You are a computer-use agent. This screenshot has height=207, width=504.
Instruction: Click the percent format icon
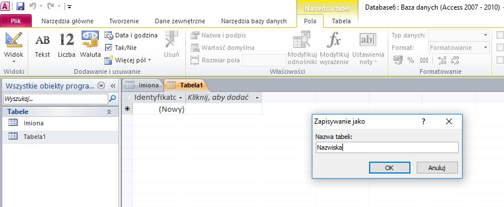tap(410, 60)
